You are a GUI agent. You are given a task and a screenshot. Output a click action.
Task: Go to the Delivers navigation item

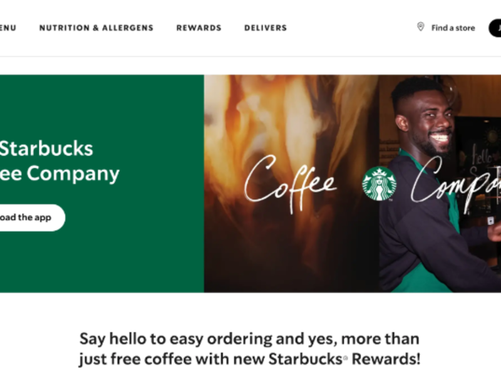coord(266,28)
